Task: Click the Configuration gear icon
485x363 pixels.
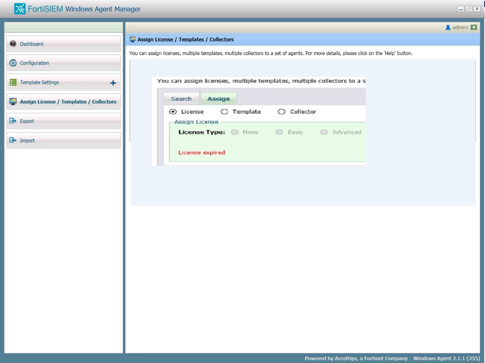Action: tap(12, 63)
